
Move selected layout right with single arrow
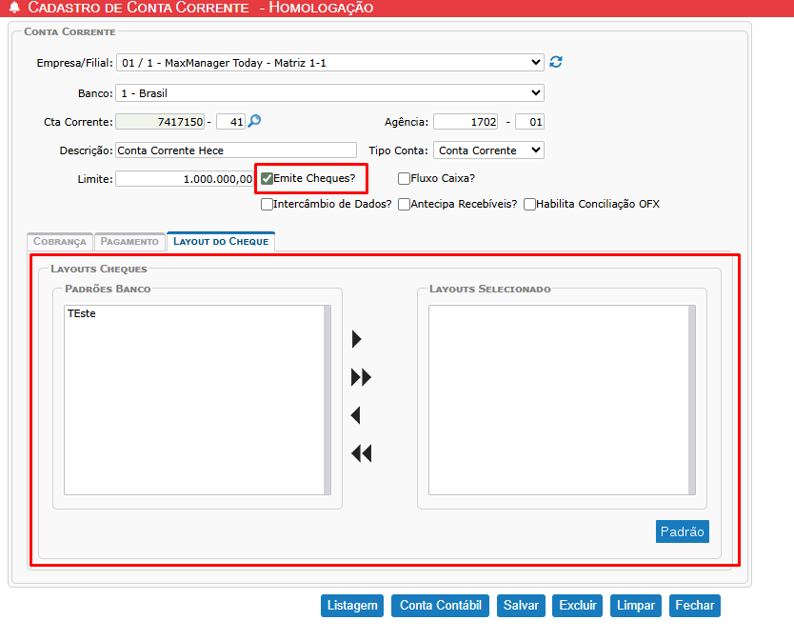click(x=357, y=339)
